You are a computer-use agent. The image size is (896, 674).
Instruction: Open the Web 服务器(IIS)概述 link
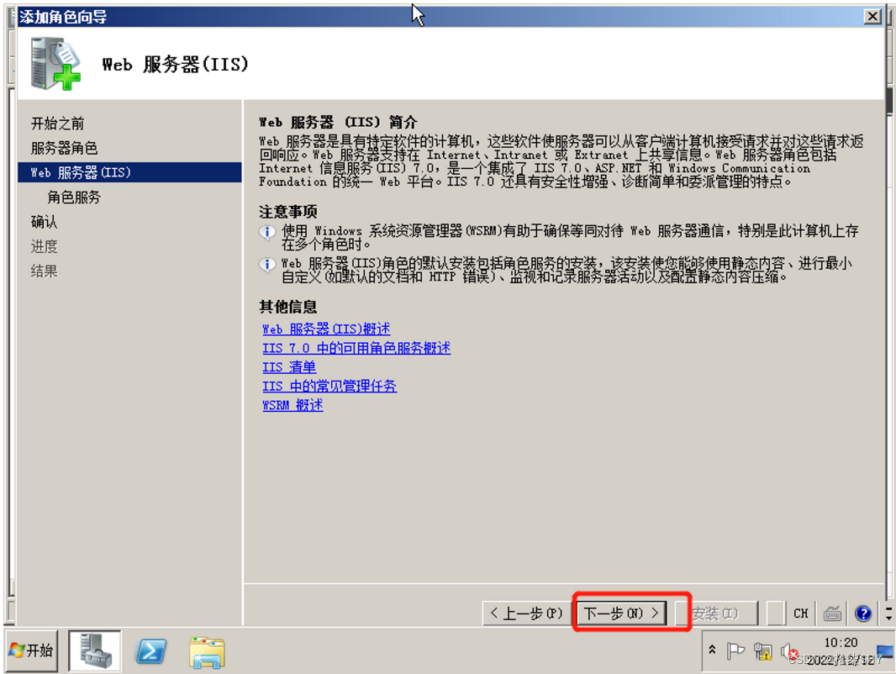326,329
